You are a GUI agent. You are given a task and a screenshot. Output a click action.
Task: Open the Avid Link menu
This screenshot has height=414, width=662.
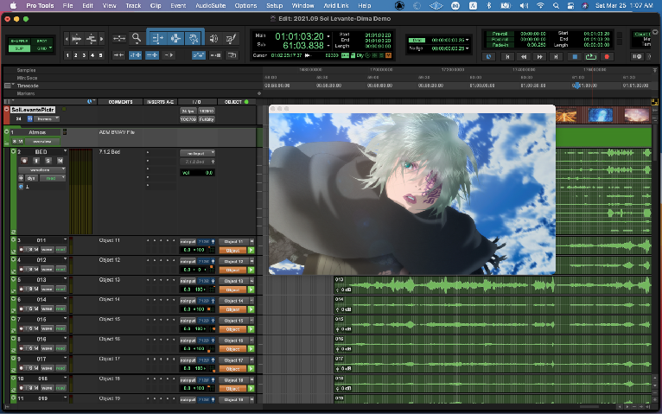pyautogui.click(x=336, y=5)
